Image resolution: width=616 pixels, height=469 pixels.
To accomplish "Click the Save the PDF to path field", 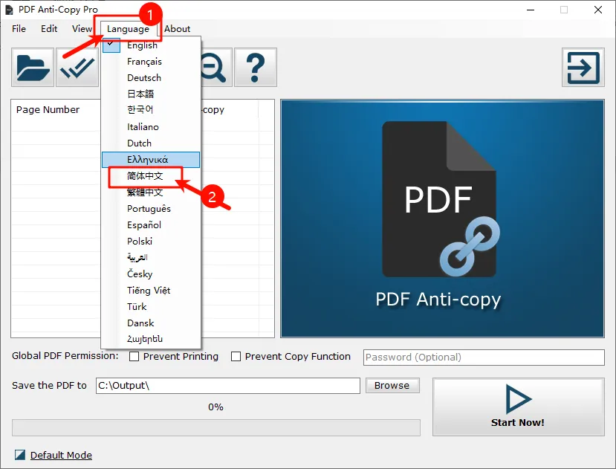I will click(x=228, y=385).
